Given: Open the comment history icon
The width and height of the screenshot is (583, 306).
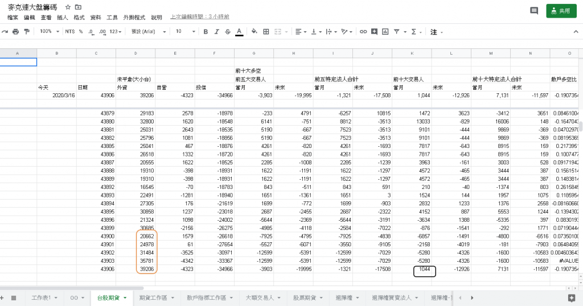Looking at the screenshot, I should [x=533, y=11].
